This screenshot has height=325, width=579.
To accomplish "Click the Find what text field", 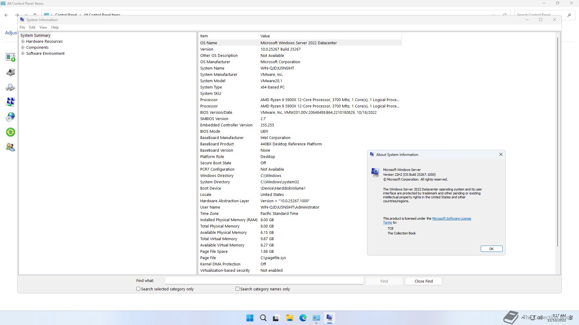I will 264,281.
